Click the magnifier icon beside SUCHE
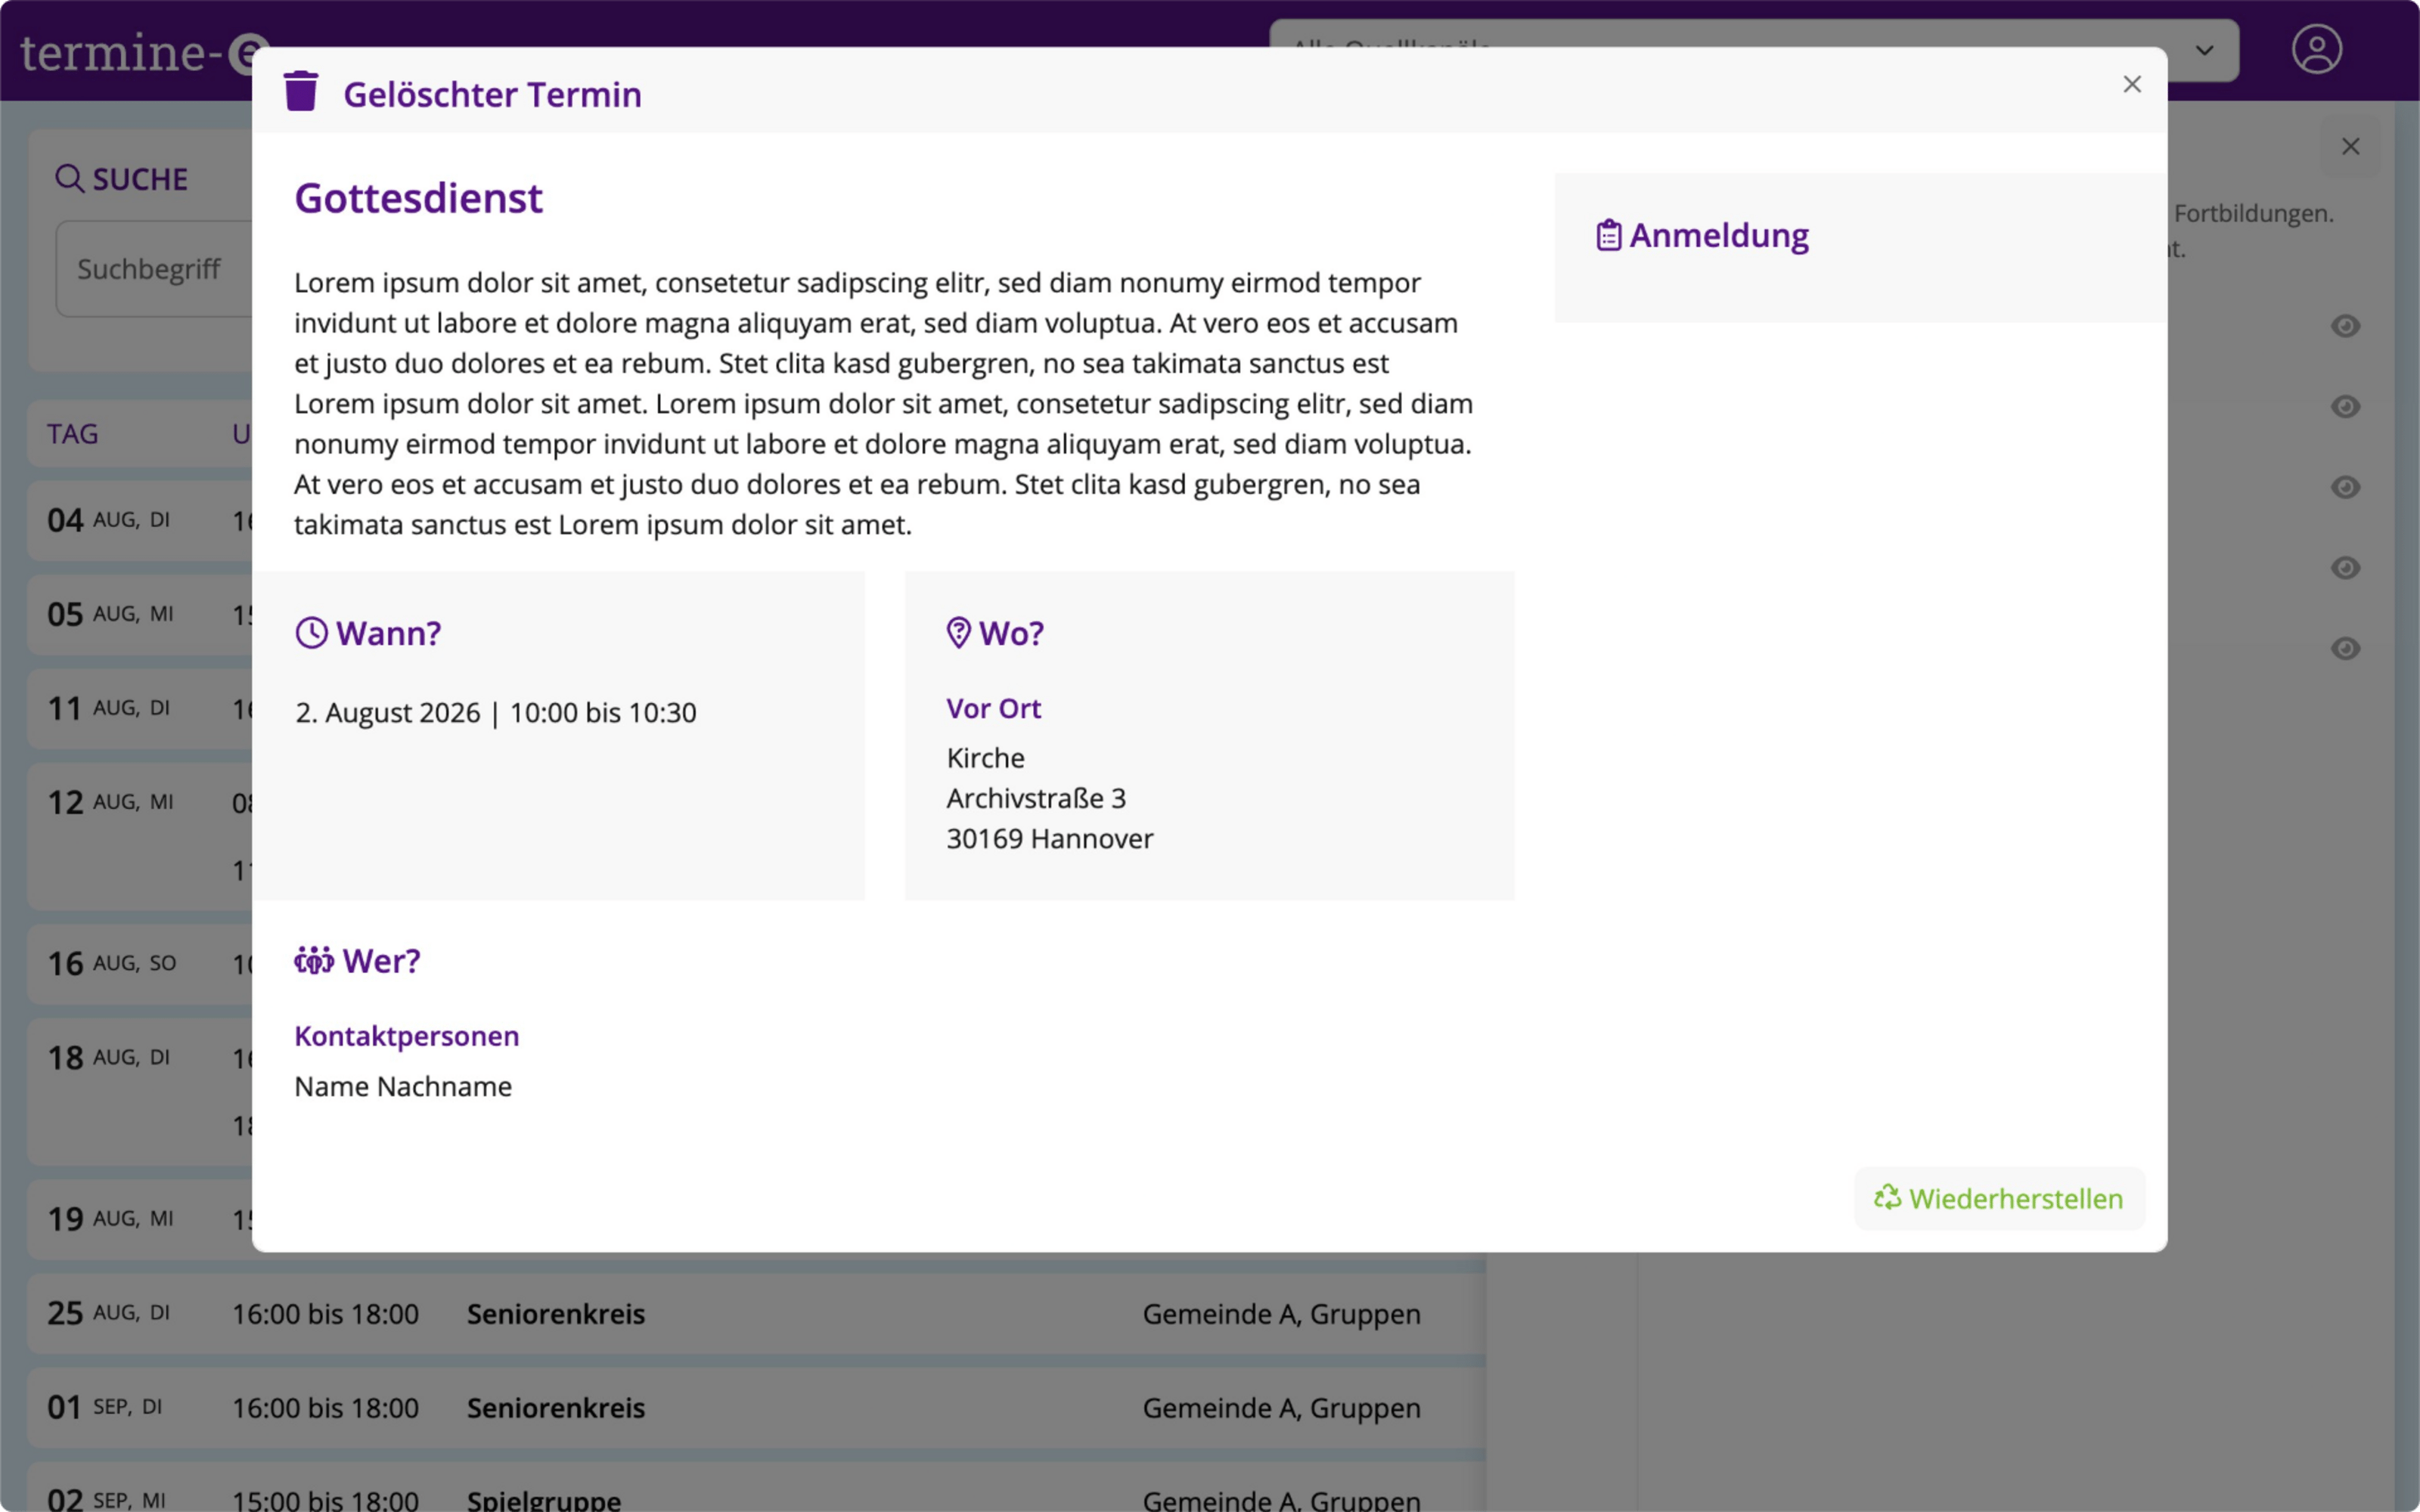Screen dimensions: 2420x1512 (69, 179)
